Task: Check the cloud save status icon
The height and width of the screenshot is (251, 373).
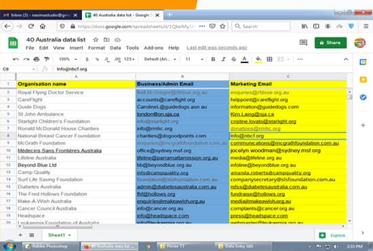Action: click(117, 40)
